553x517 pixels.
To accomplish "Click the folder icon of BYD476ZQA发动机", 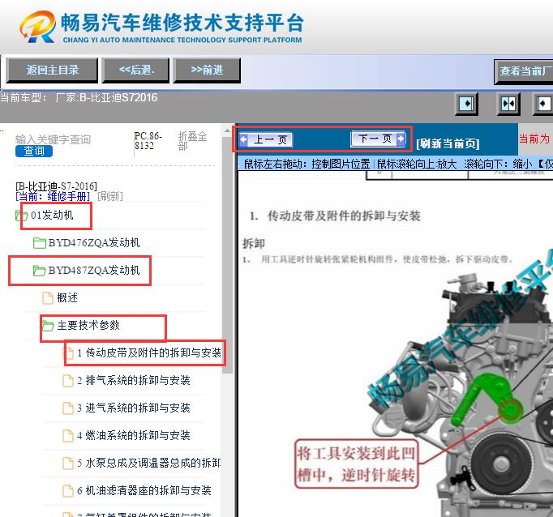I will click(39, 243).
